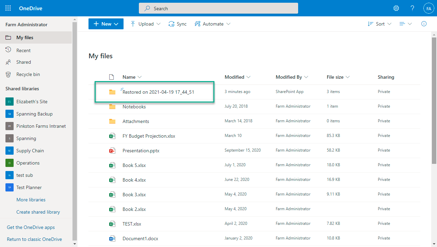Open the app launcher waffle icon
Image resolution: width=437 pixels, height=247 pixels.
coord(8,8)
